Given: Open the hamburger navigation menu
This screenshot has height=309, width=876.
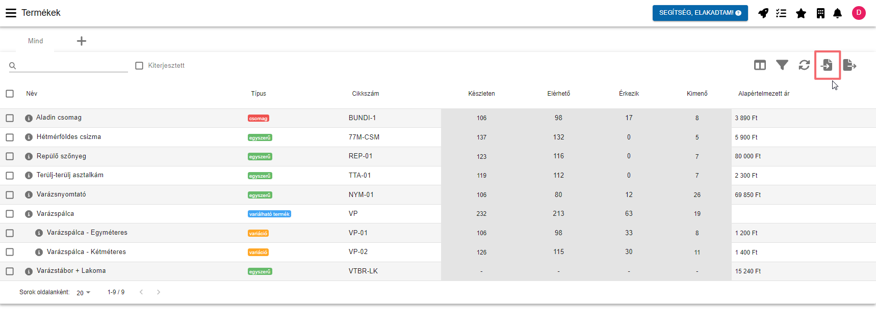Looking at the screenshot, I should point(11,13).
